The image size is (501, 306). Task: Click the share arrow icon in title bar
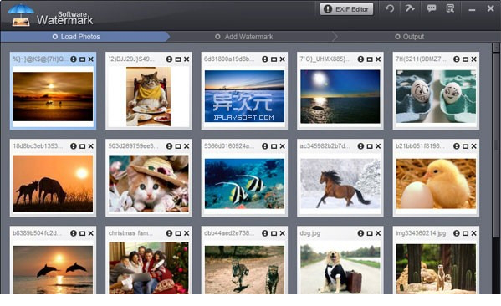click(410, 8)
